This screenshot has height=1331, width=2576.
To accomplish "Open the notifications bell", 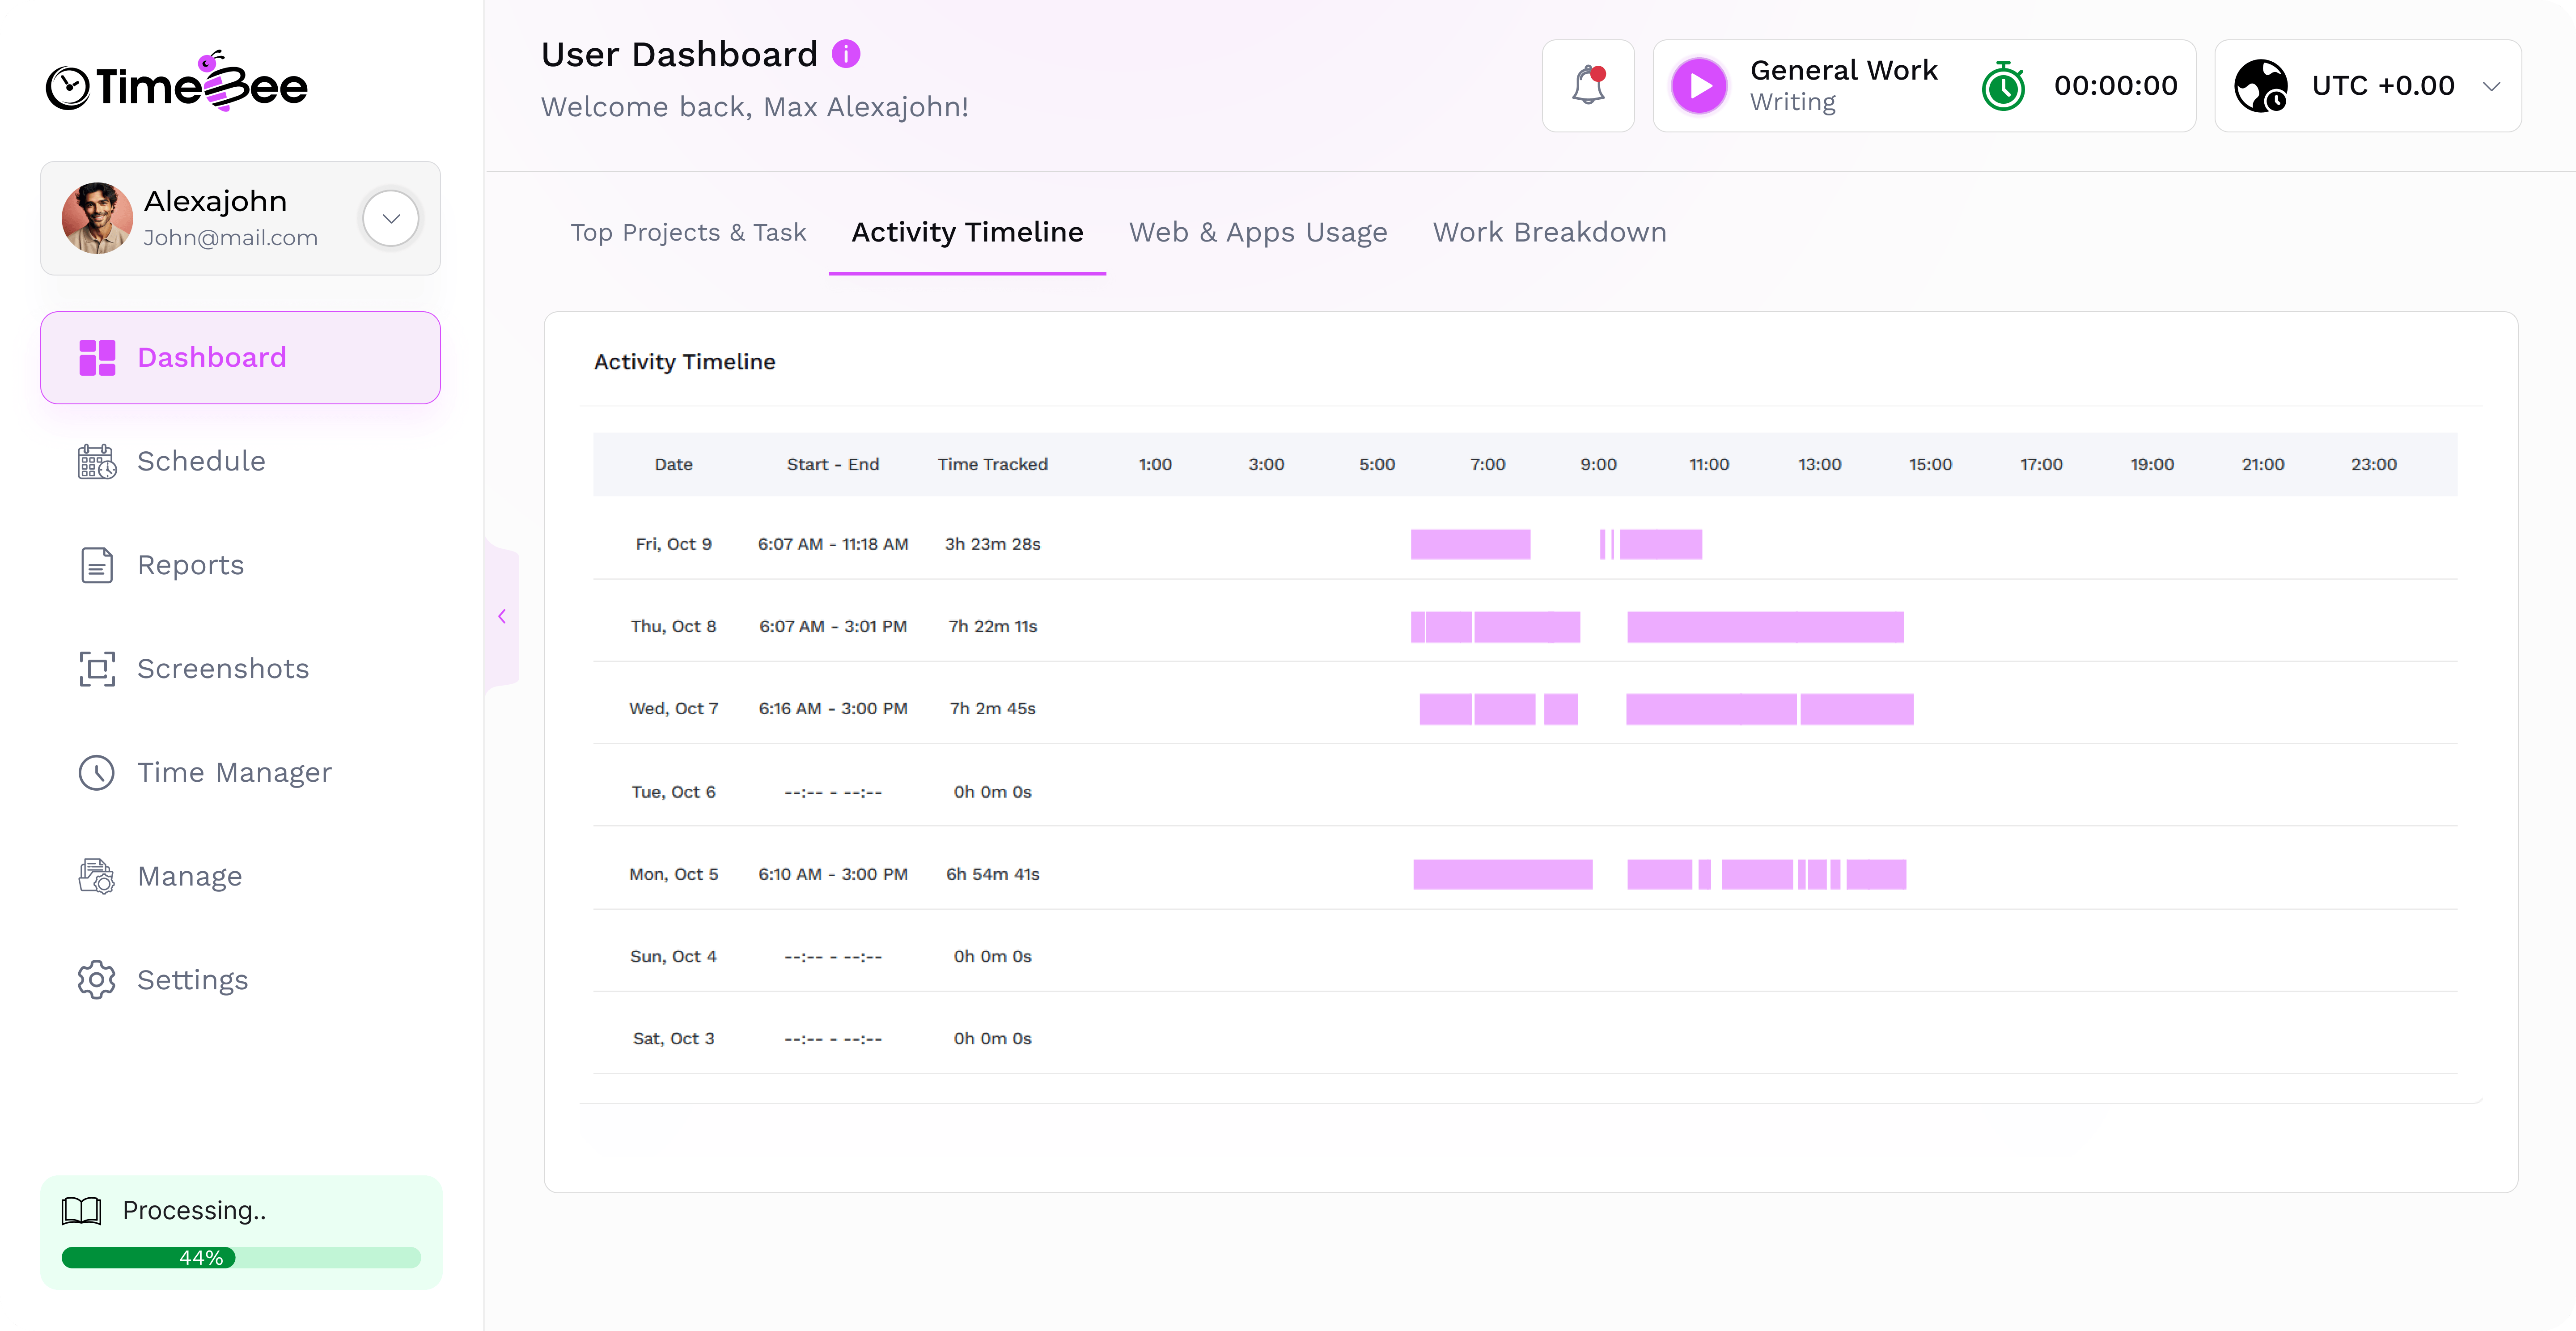I will coord(1588,86).
